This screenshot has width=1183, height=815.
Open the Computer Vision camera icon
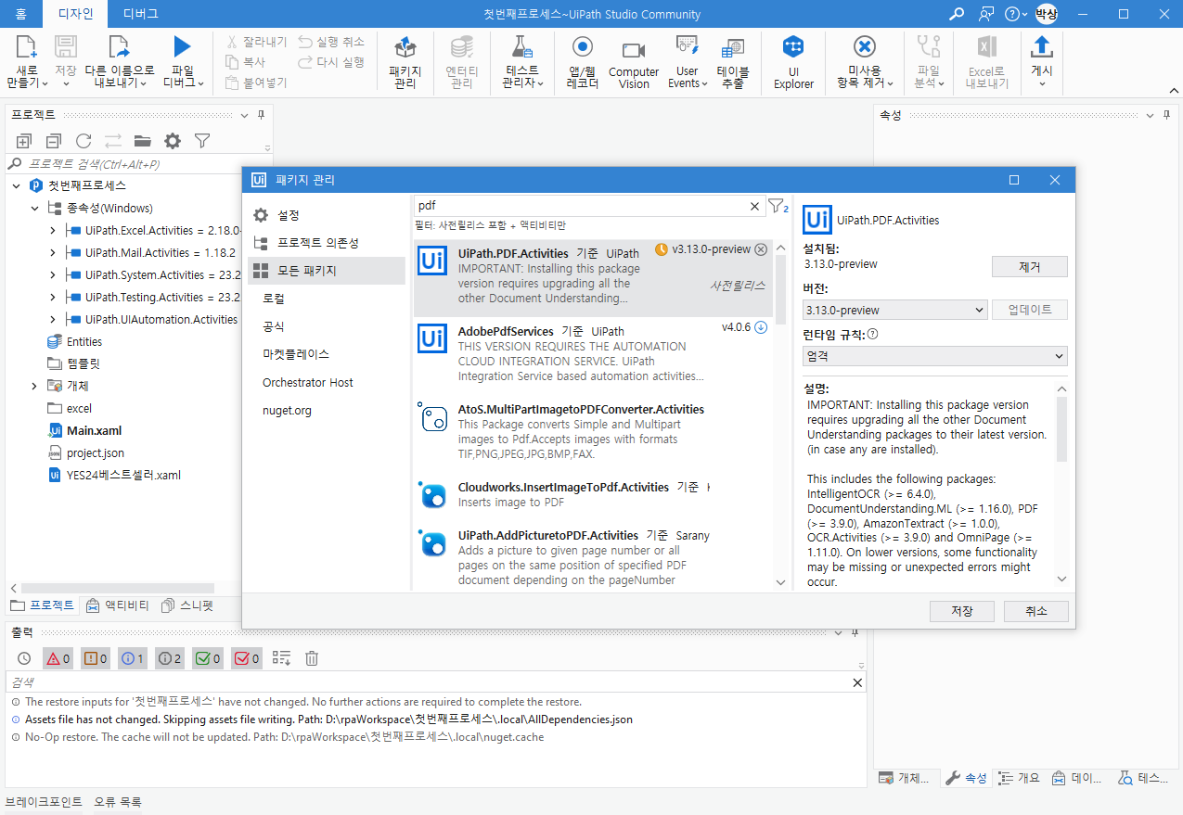pyautogui.click(x=634, y=50)
